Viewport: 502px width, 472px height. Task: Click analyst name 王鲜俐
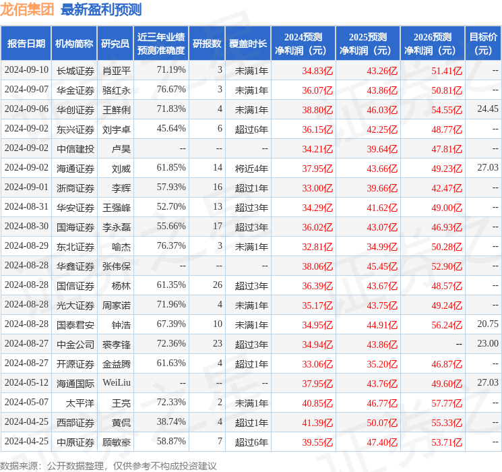point(117,110)
